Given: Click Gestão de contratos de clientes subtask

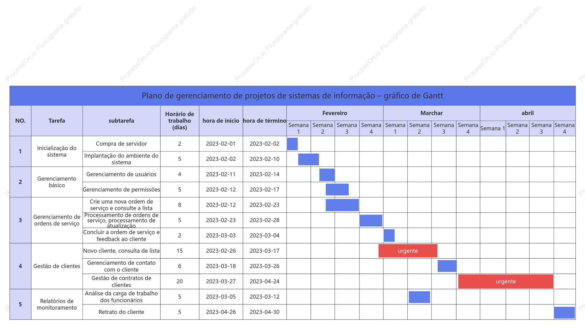Looking at the screenshot, I should click(121, 281).
